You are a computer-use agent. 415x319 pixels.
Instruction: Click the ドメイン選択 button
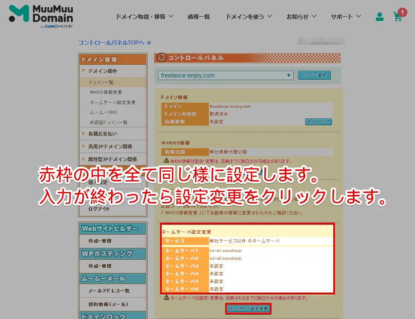click(x=314, y=75)
